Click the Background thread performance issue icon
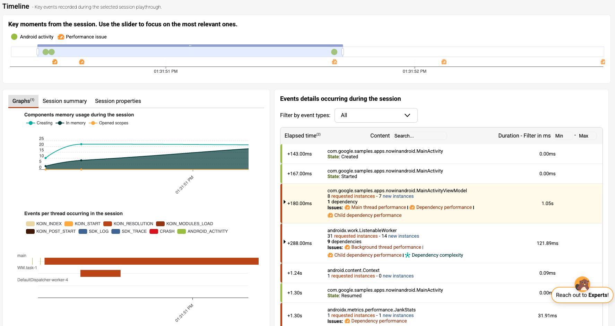Screen dimensions: 615x326 347,247
